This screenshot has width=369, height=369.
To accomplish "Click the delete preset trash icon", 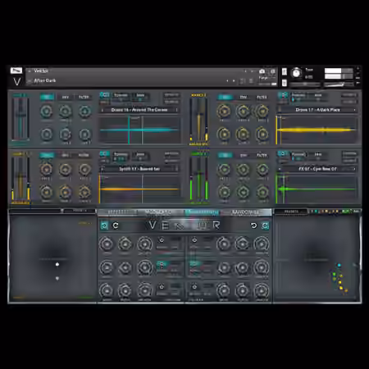I will click(252, 81).
